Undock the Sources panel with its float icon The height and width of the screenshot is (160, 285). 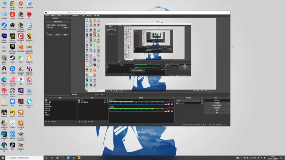point(107,98)
